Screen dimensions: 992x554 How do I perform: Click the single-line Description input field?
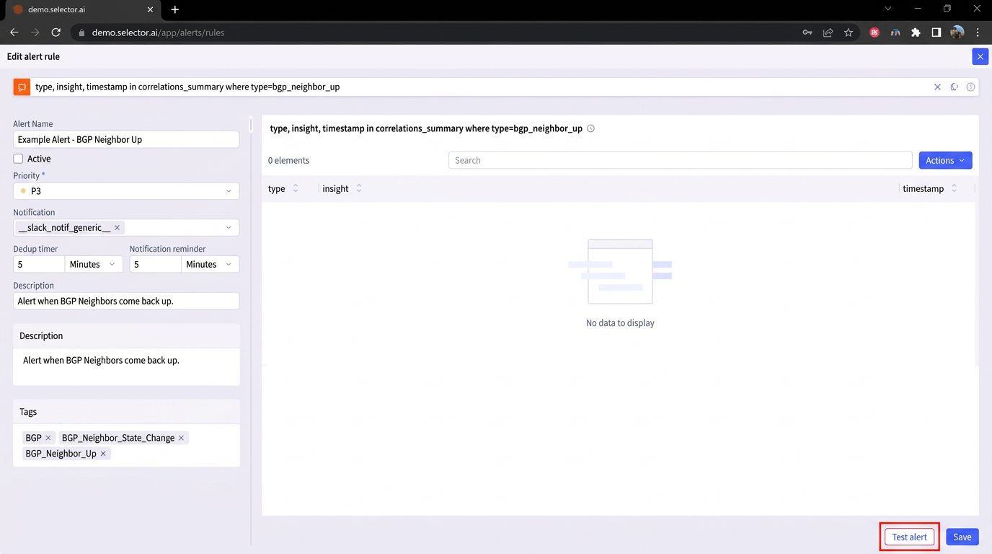(126, 302)
